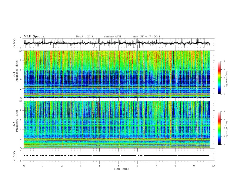Click the "8" kHz tick of ch.2 spectrogram
This screenshot has width=240, height=186.
pyautogui.click(x=21, y=111)
